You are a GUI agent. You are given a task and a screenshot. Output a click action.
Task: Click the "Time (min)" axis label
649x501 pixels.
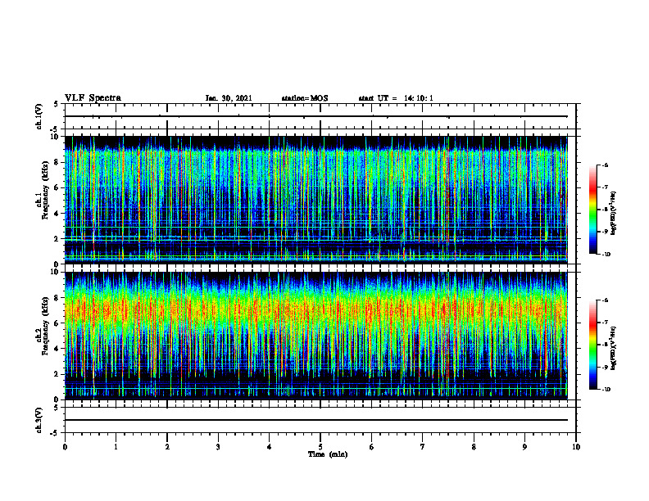328,454
